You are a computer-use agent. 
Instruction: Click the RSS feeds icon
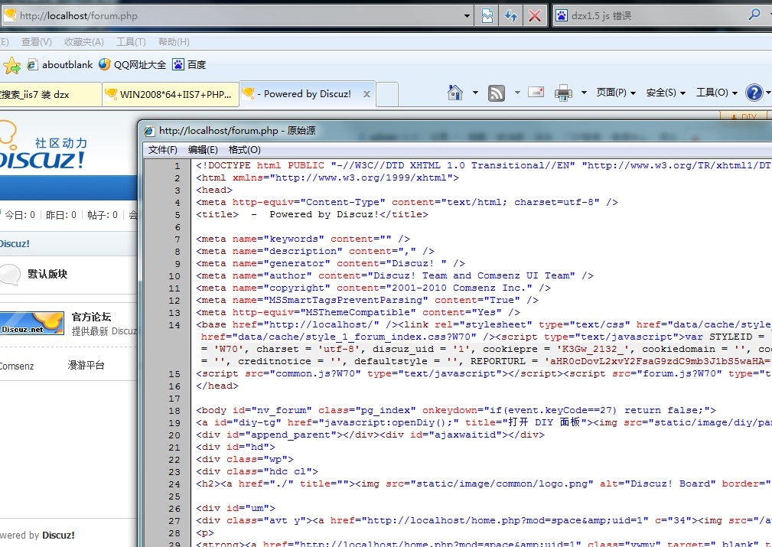click(x=497, y=93)
